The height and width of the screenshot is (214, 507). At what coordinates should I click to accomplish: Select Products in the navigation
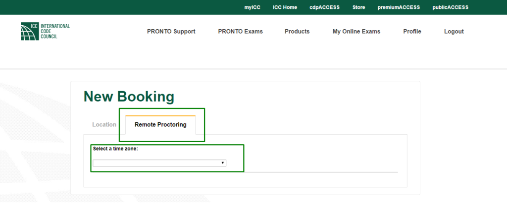297,32
